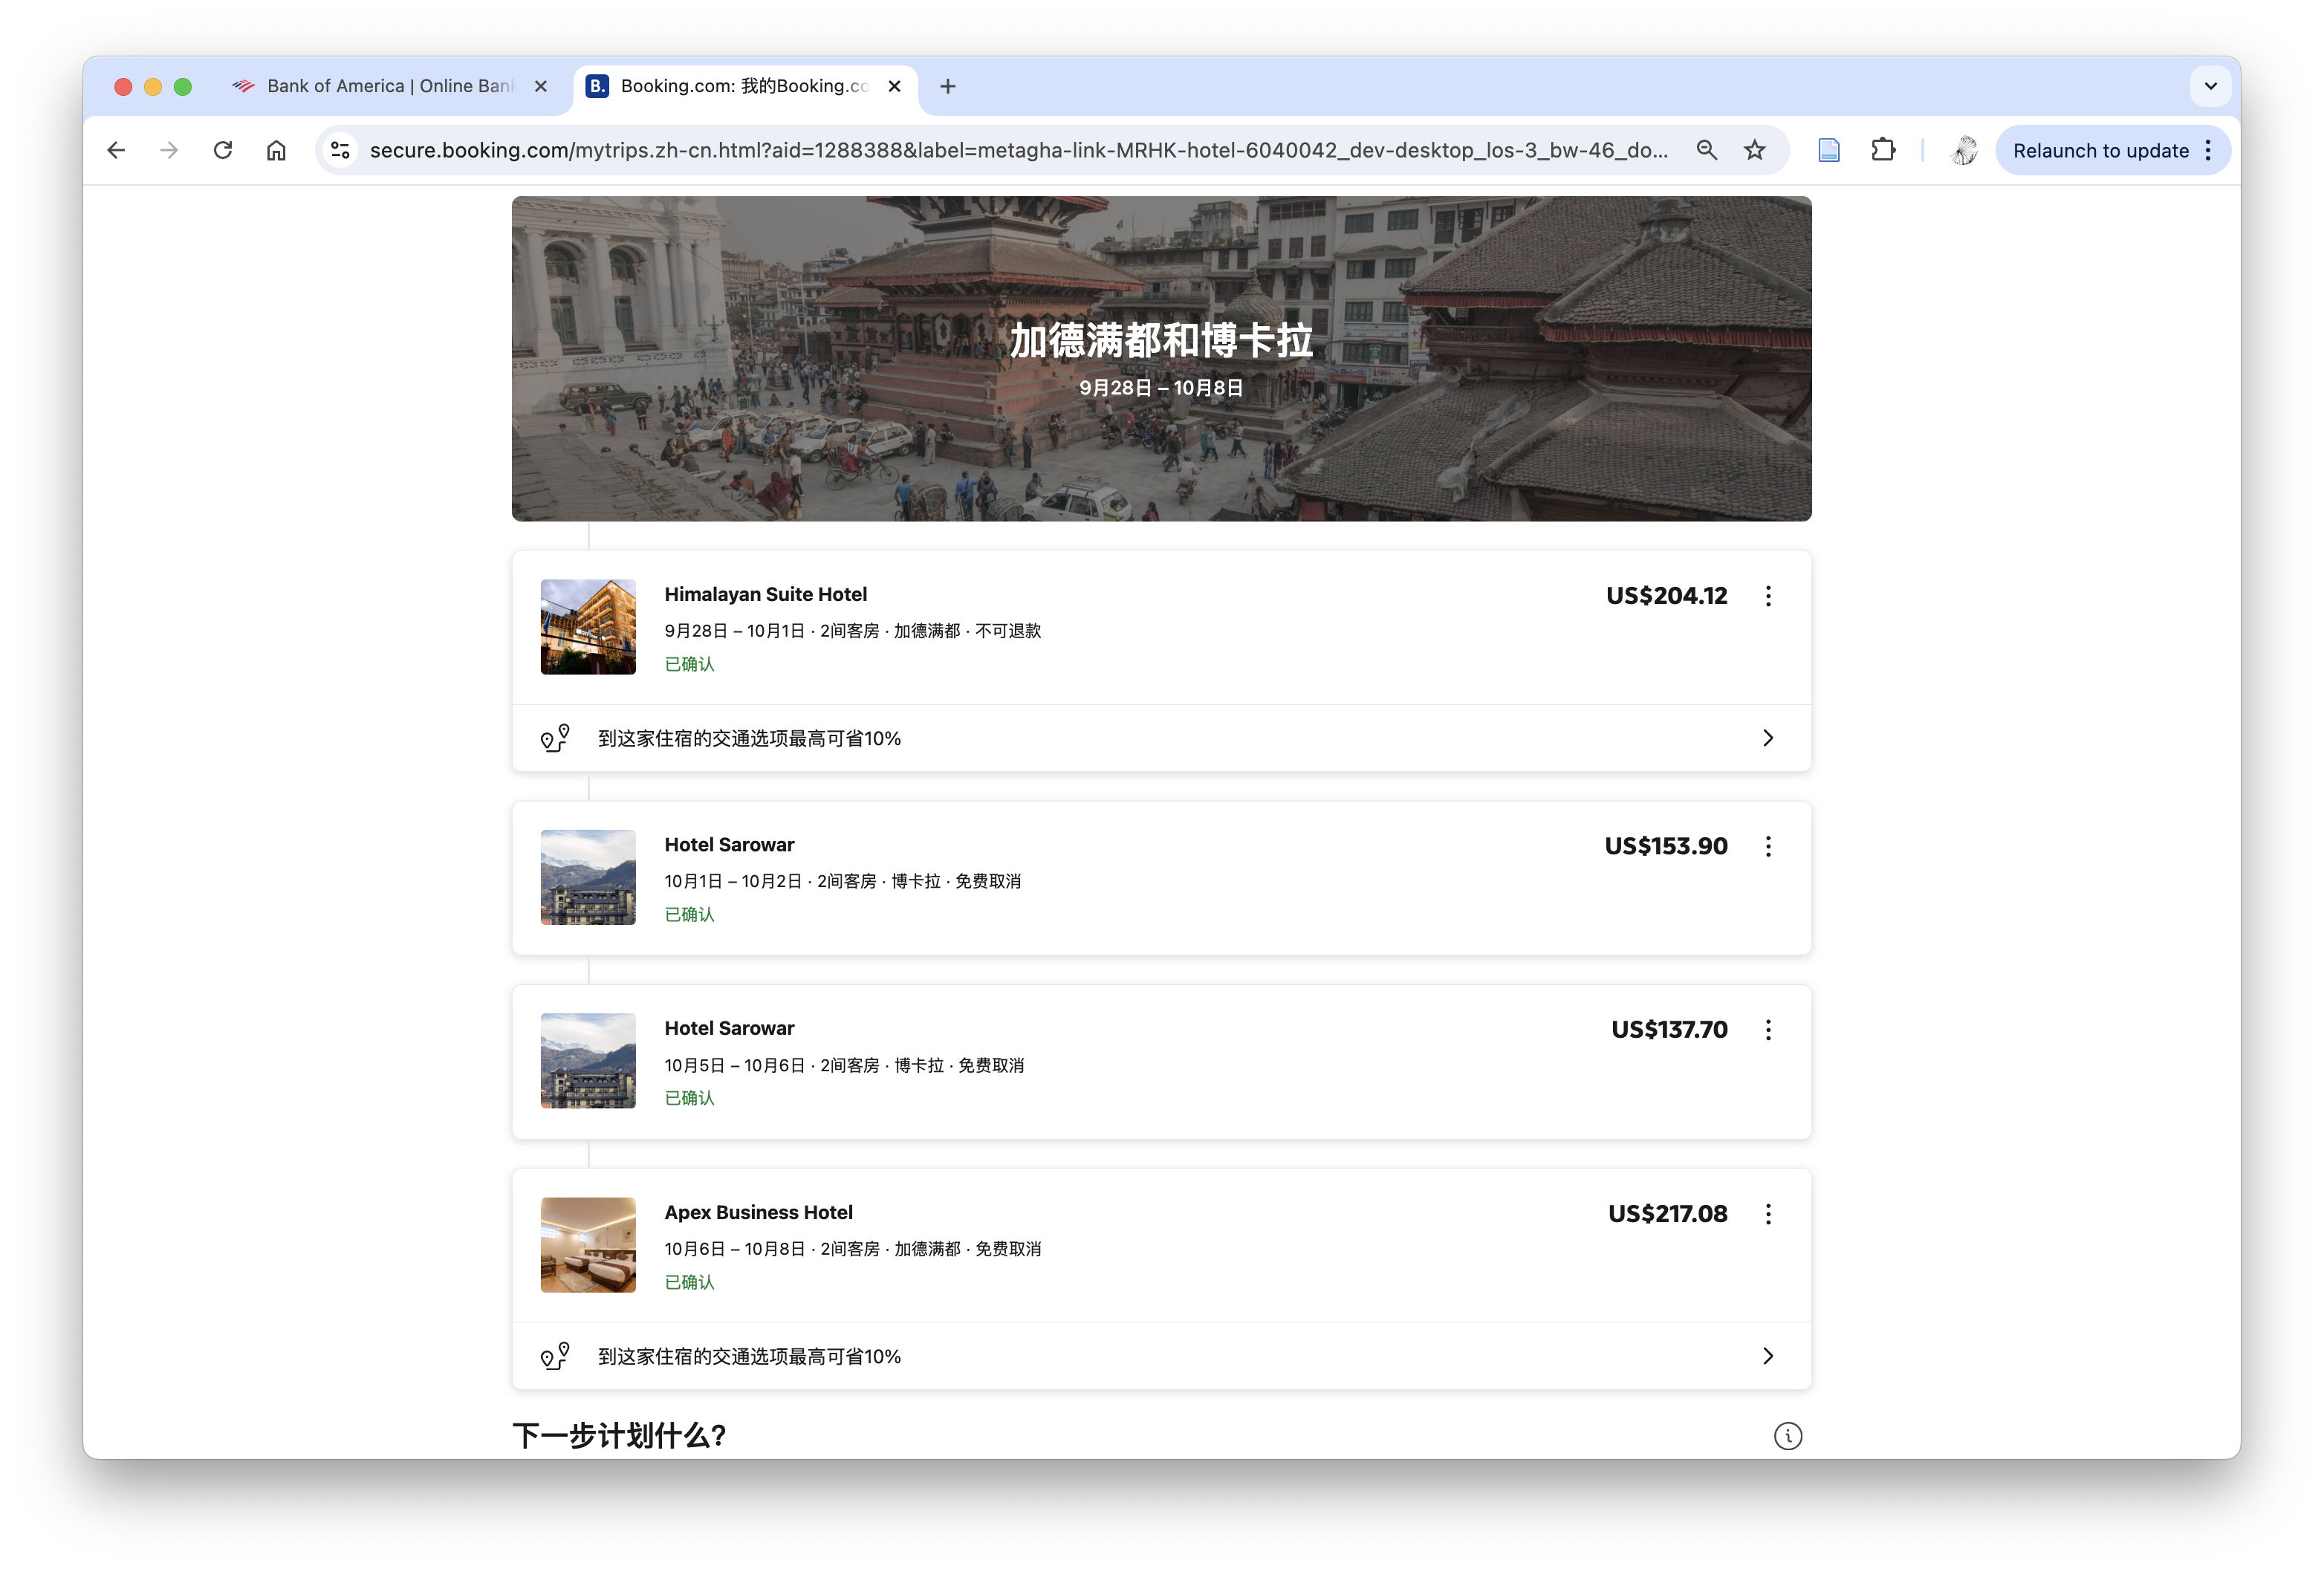This screenshot has width=2324, height=1569.
Task: Click the URL address field
Action: pos(1017,150)
